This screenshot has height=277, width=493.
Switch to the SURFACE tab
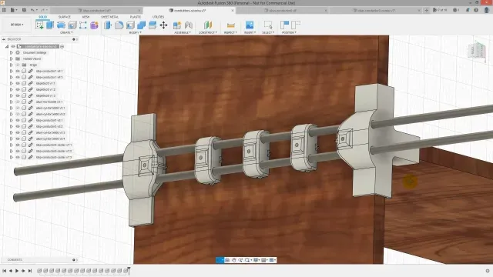tap(65, 17)
